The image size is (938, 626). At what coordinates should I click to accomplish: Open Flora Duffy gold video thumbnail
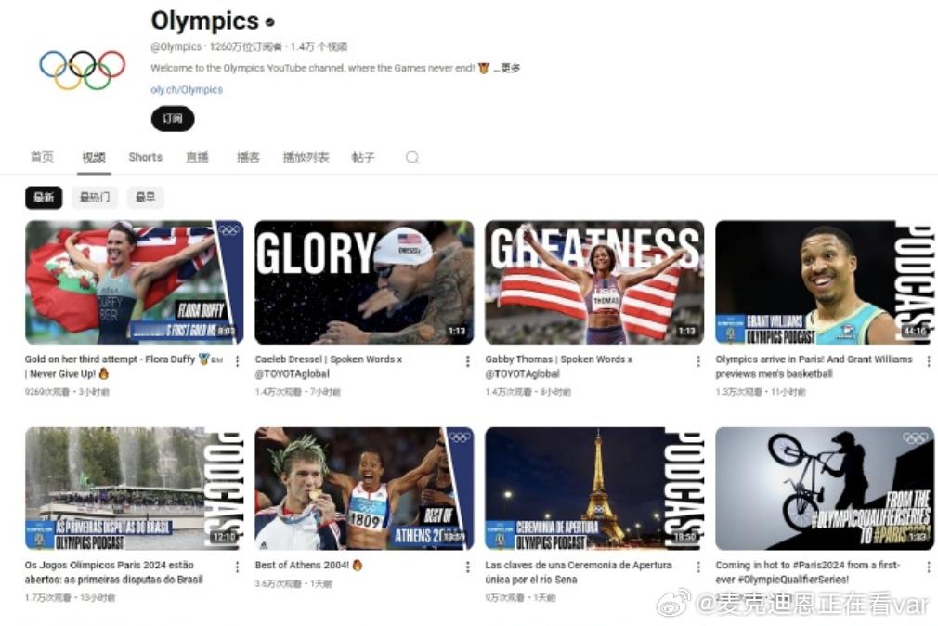[134, 282]
